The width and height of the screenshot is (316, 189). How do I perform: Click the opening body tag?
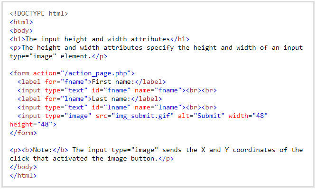[21, 31]
